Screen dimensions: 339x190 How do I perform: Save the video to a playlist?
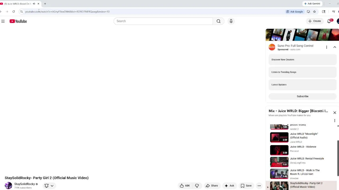[x=246, y=186]
